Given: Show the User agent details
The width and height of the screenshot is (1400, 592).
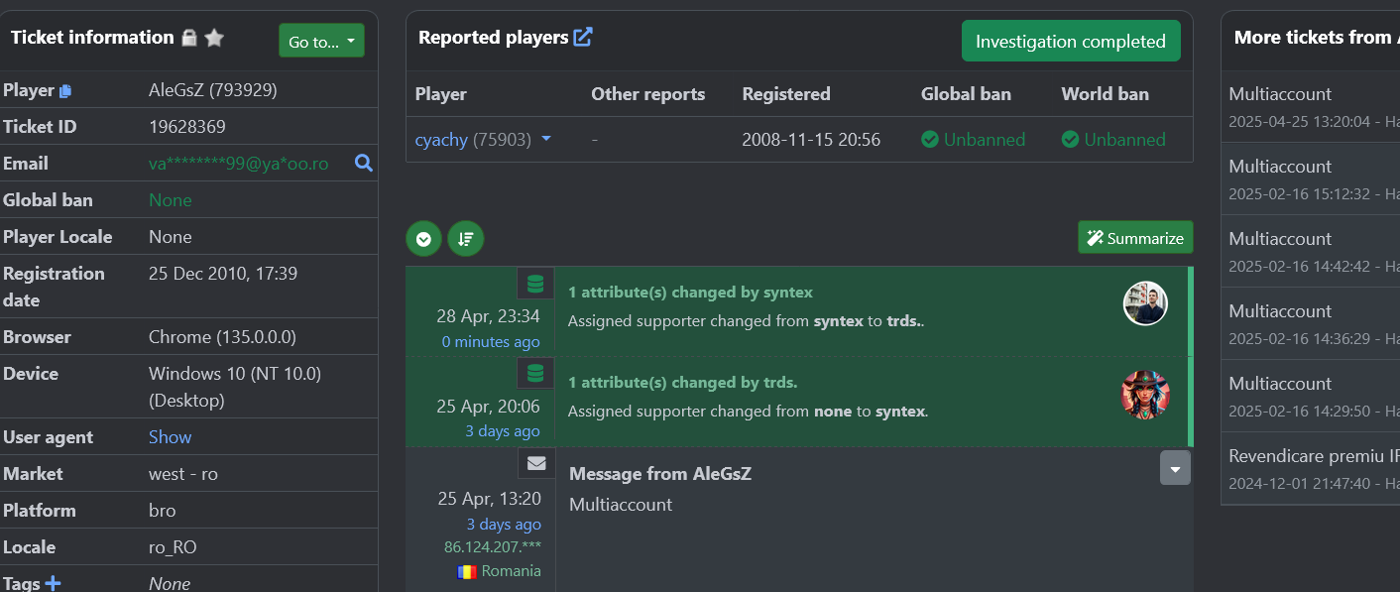Looking at the screenshot, I should (170, 437).
